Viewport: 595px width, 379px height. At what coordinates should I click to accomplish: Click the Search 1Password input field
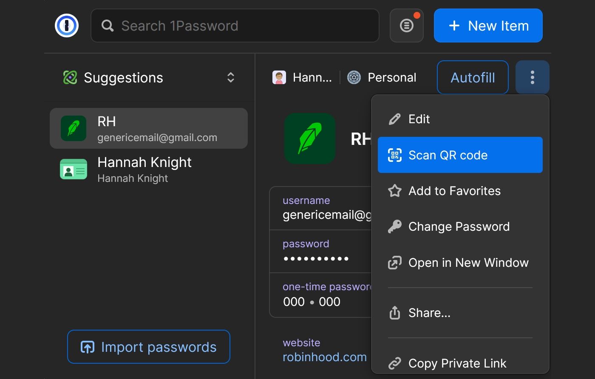coord(235,25)
